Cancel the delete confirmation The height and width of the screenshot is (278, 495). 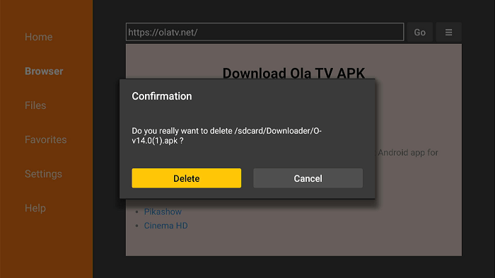coord(308,178)
